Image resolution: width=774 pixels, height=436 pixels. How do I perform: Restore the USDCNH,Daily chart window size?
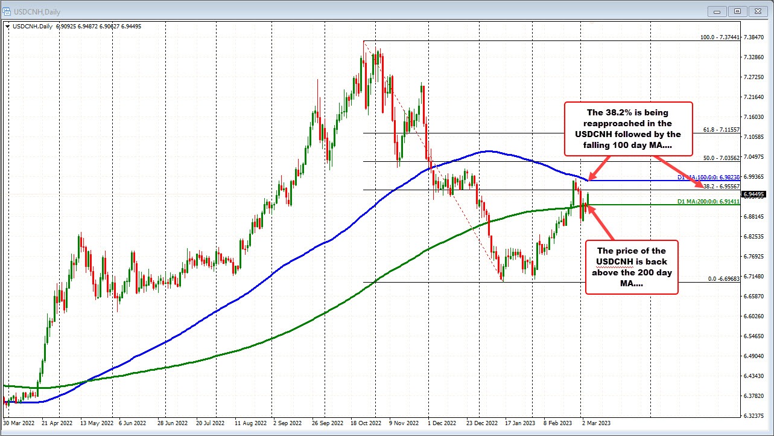pos(738,10)
